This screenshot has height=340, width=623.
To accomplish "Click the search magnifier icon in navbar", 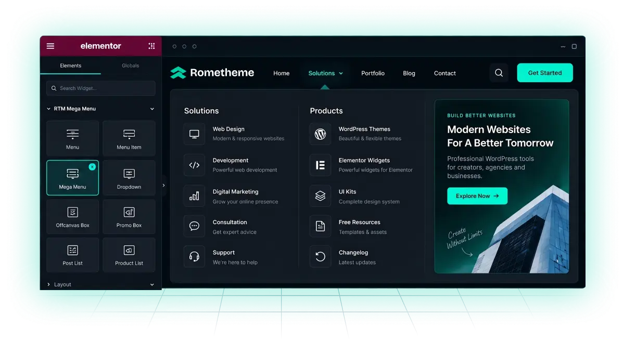I will tap(499, 73).
